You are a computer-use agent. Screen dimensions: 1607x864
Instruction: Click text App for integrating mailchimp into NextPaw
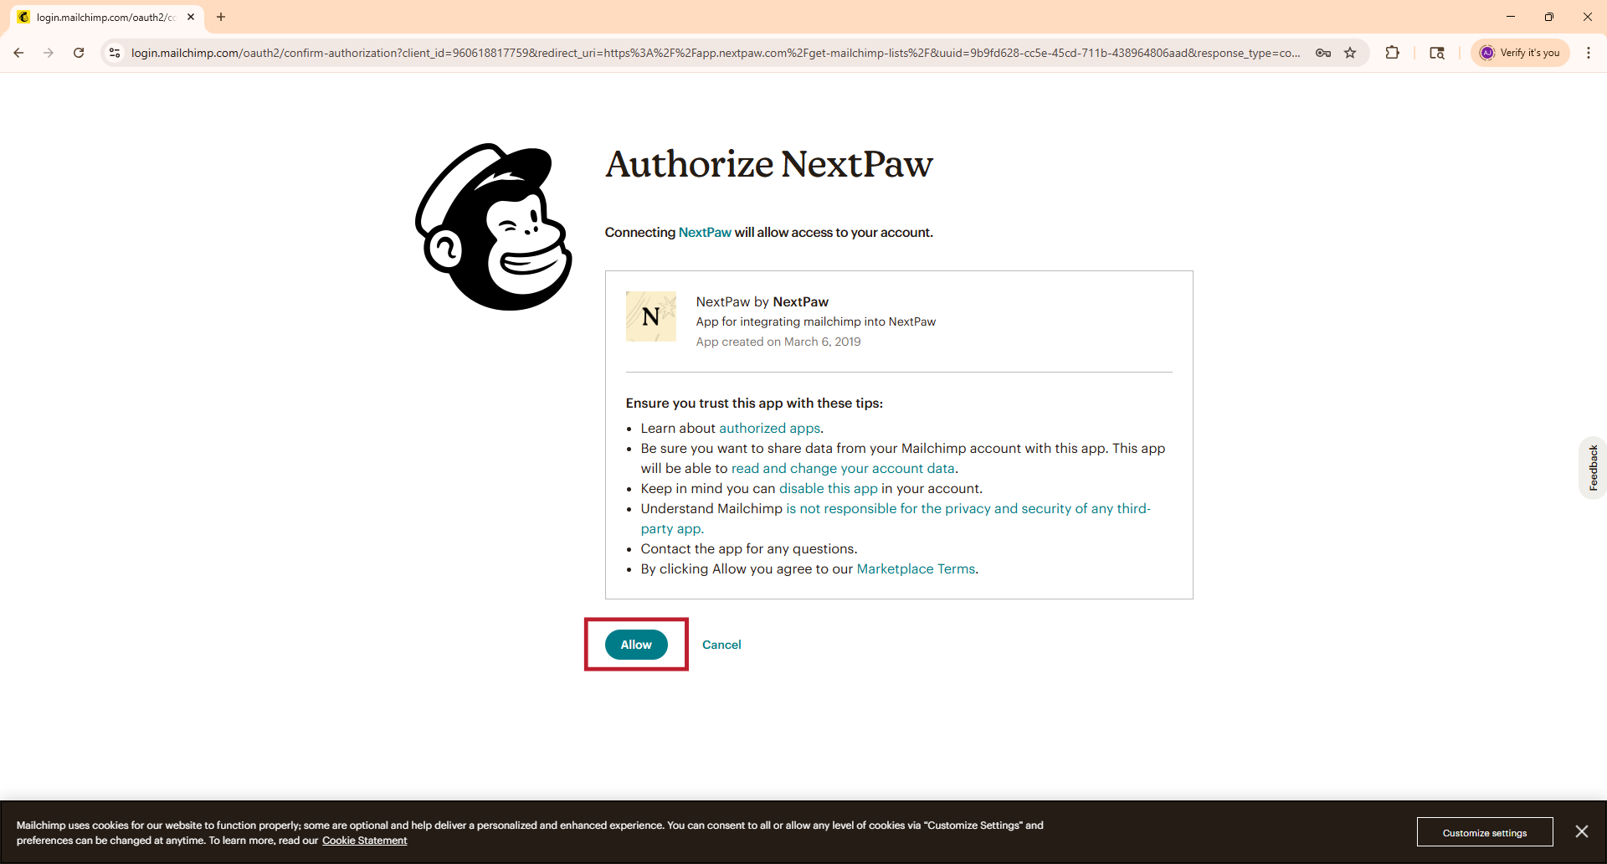click(816, 321)
